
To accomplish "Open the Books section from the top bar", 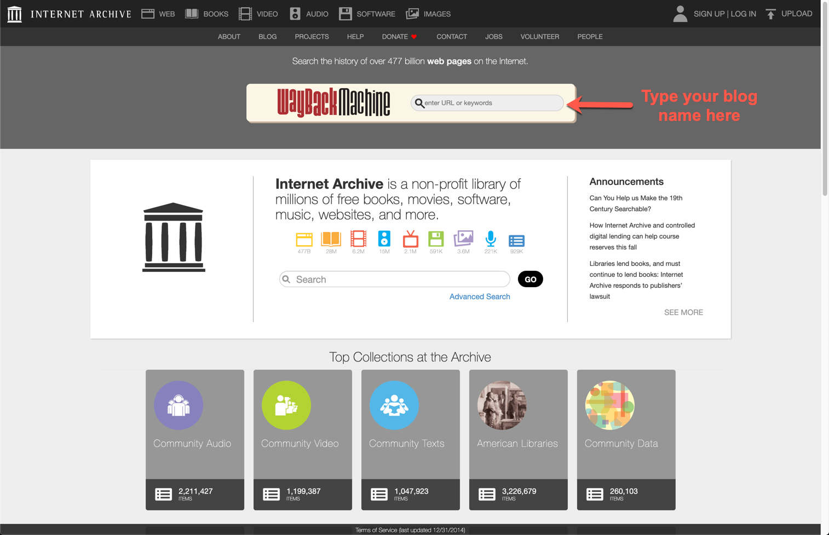I will coord(207,14).
